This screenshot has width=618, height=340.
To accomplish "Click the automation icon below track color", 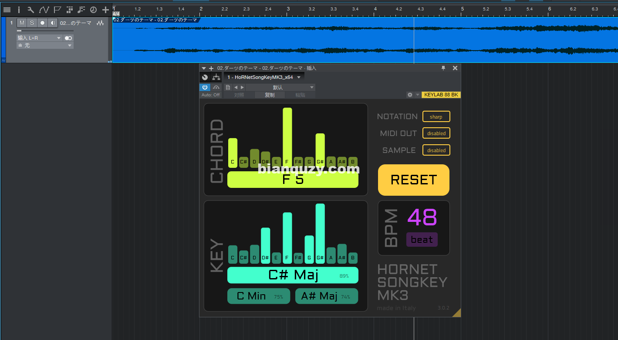I will point(3,61).
